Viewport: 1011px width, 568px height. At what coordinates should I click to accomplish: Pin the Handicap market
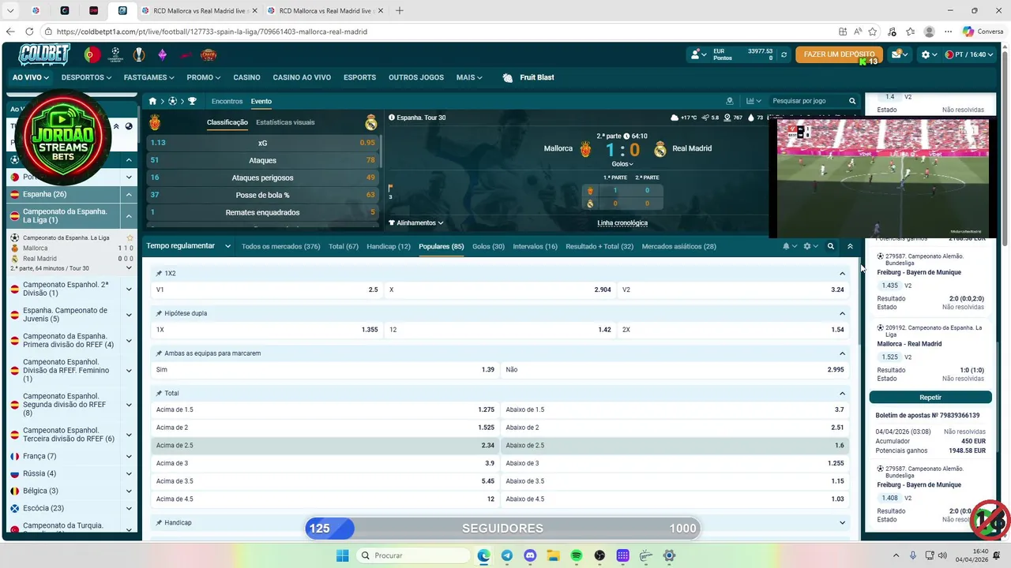point(159,522)
